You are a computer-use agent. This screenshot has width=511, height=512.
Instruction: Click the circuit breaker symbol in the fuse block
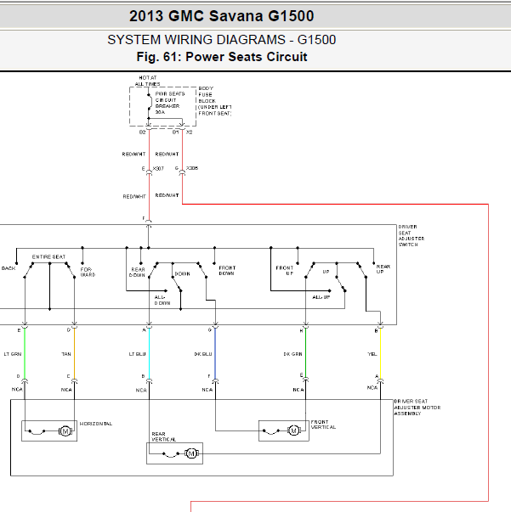point(150,102)
